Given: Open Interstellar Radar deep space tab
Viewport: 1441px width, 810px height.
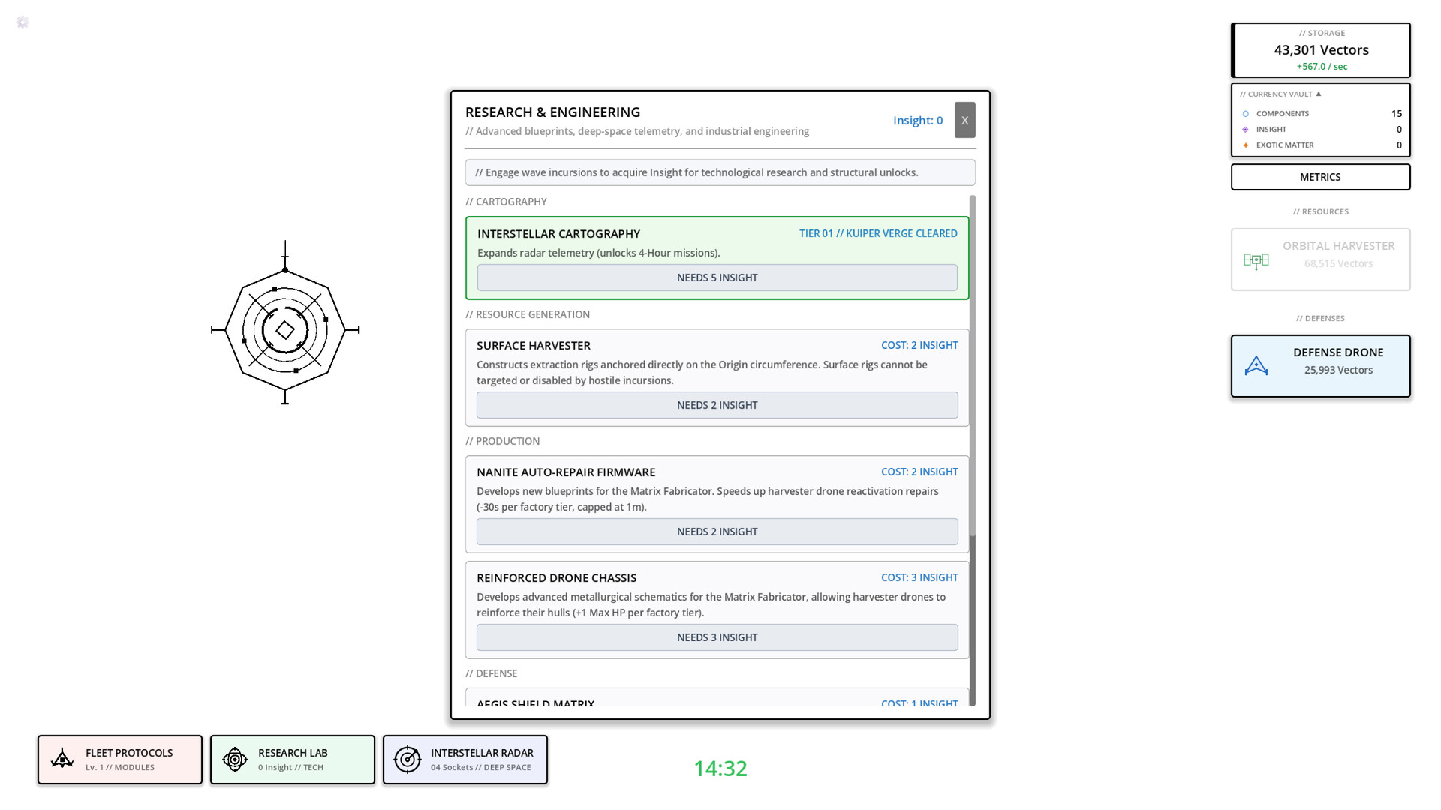Looking at the screenshot, I should pyautogui.click(x=465, y=760).
